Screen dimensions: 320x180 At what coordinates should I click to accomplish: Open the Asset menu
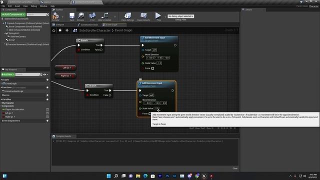click(x=17, y=6)
